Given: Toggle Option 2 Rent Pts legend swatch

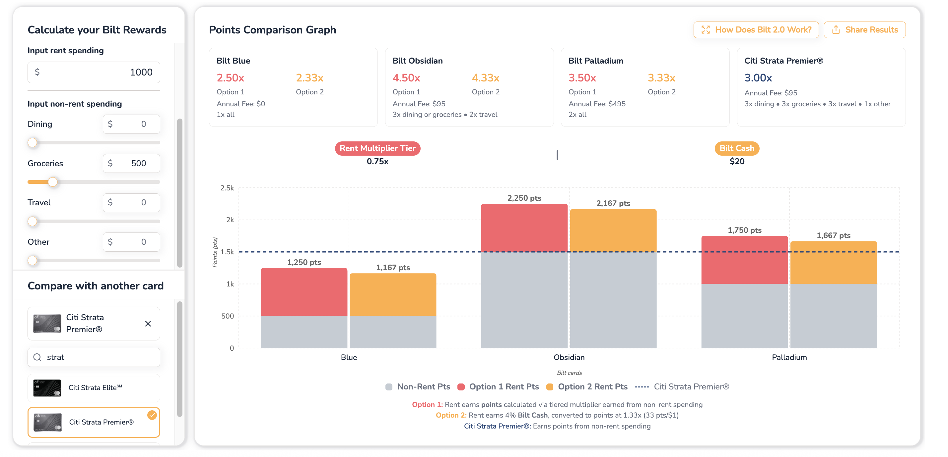Looking at the screenshot, I should point(550,386).
